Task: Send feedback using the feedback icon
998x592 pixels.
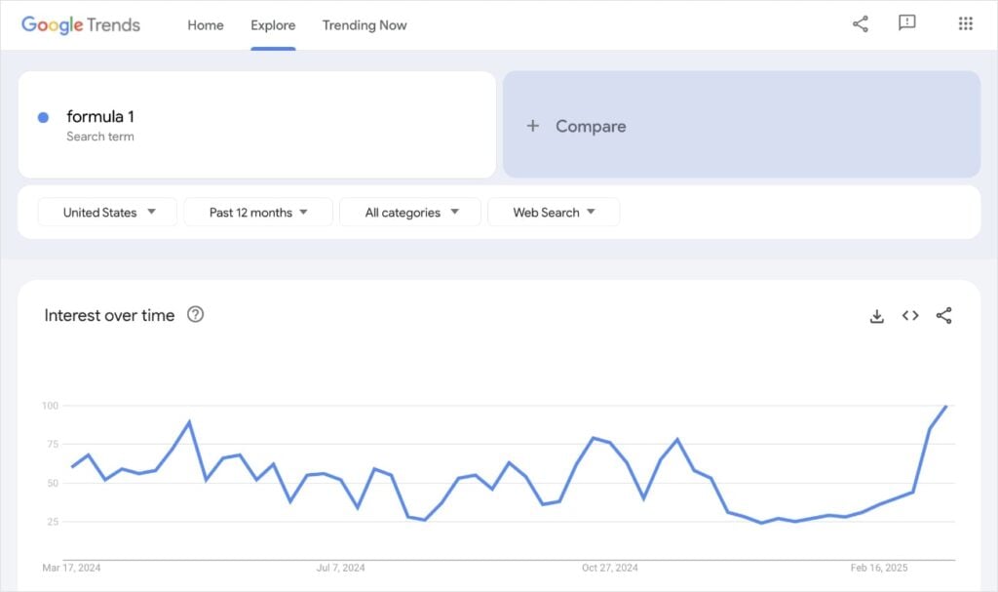Action: [907, 23]
